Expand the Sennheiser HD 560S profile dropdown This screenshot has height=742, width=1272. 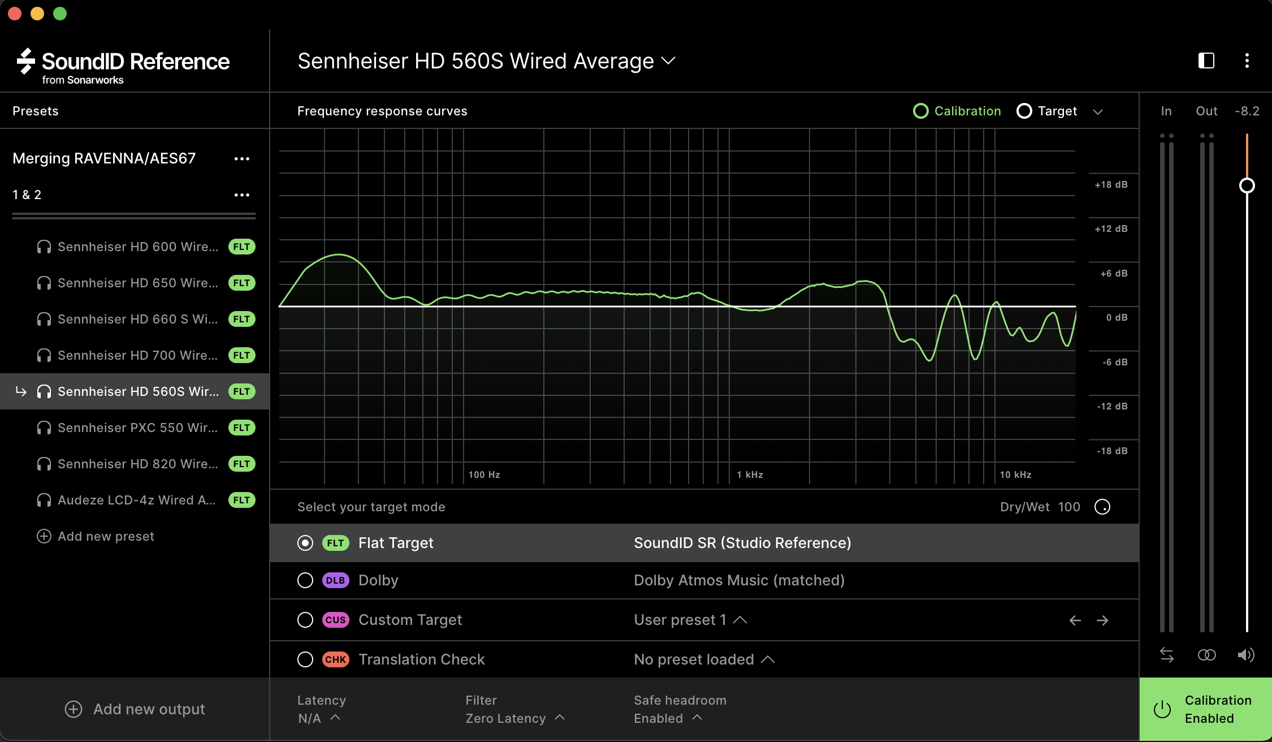pos(668,61)
